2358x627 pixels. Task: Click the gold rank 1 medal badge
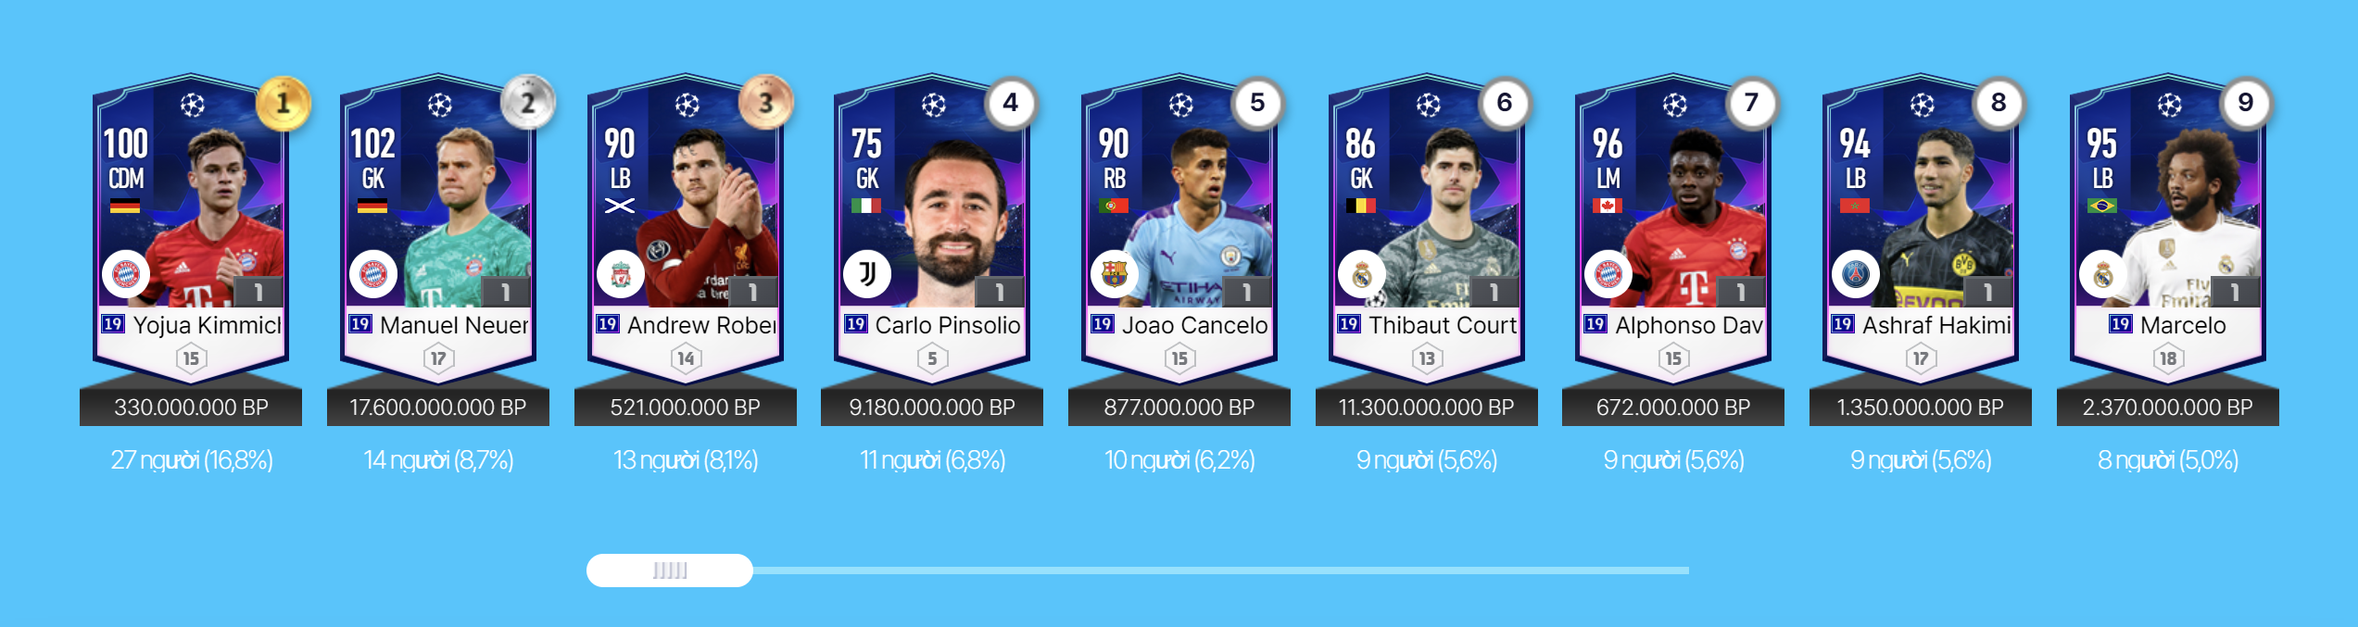point(284,103)
